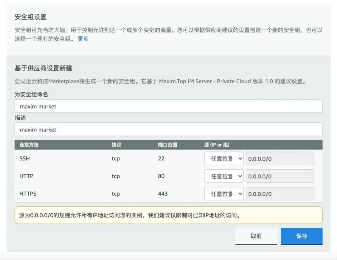Viewport: 337px width, 260px height.
Task: Open the HTTPS source dropdown
Action: (x=224, y=194)
